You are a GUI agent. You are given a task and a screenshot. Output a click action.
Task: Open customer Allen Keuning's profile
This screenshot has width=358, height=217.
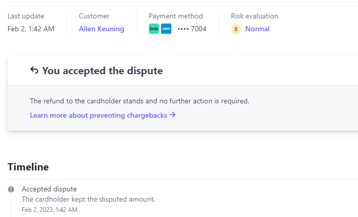point(101,29)
